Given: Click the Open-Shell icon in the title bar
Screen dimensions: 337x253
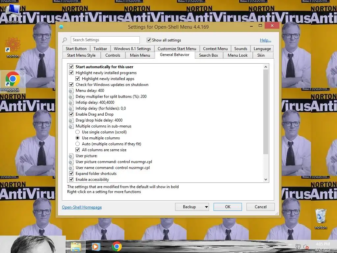Looking at the screenshot, I should click(61, 27).
